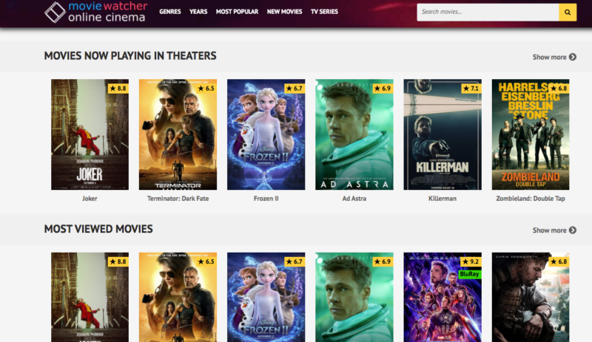The image size is (592, 342).
Task: Open Terminator: Dark Fate poster in Now Playing
Action: point(178,134)
